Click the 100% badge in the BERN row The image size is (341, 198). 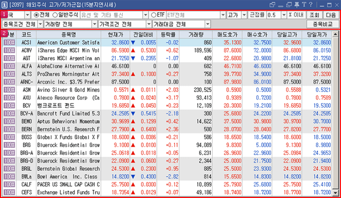tap(9, 129)
